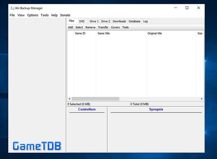Sort by the Original title column header
The width and height of the screenshot is (217, 159).
point(171,33)
